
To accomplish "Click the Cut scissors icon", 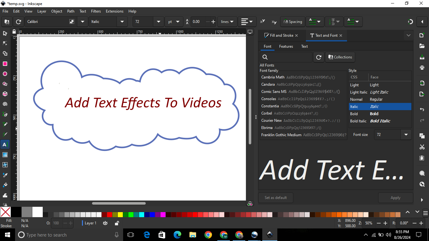I will 422,147.
